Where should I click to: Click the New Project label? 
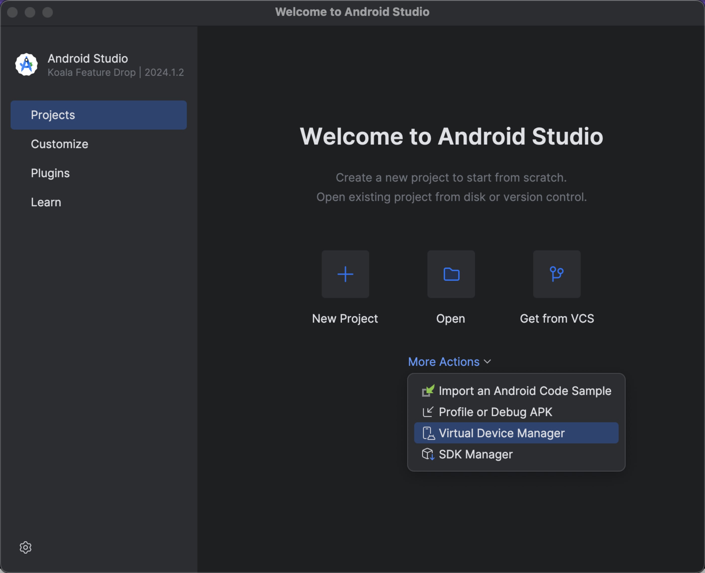click(345, 319)
